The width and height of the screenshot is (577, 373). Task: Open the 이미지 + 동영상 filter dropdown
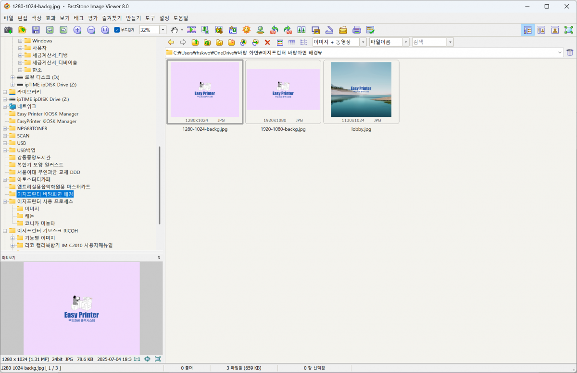tap(363, 42)
